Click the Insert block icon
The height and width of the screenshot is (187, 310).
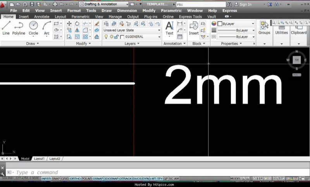tap(193, 28)
